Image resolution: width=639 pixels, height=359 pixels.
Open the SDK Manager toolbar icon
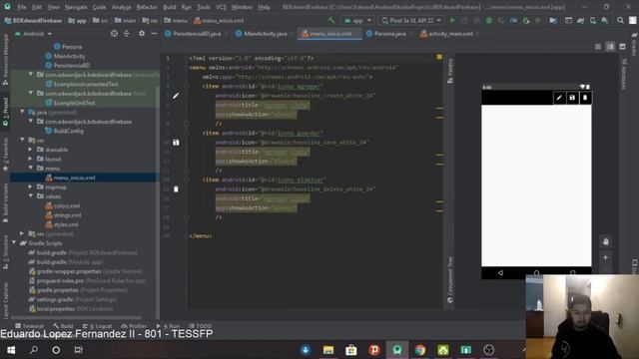[605, 20]
